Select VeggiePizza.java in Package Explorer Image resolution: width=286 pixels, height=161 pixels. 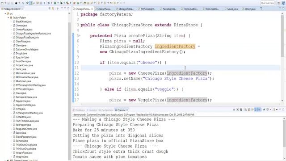tap(24, 153)
